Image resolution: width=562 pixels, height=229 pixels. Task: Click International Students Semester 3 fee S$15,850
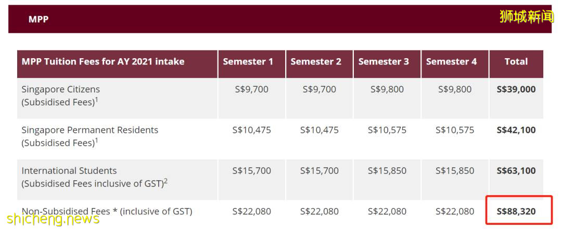point(387,171)
